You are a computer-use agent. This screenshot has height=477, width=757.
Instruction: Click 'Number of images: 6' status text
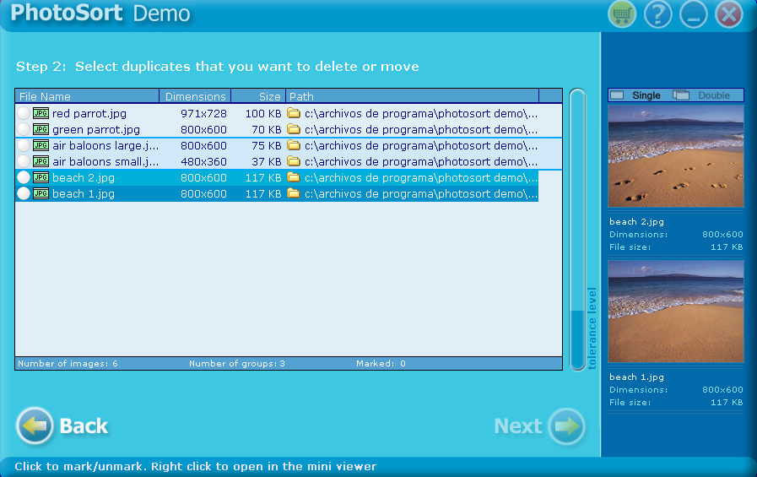coord(68,364)
